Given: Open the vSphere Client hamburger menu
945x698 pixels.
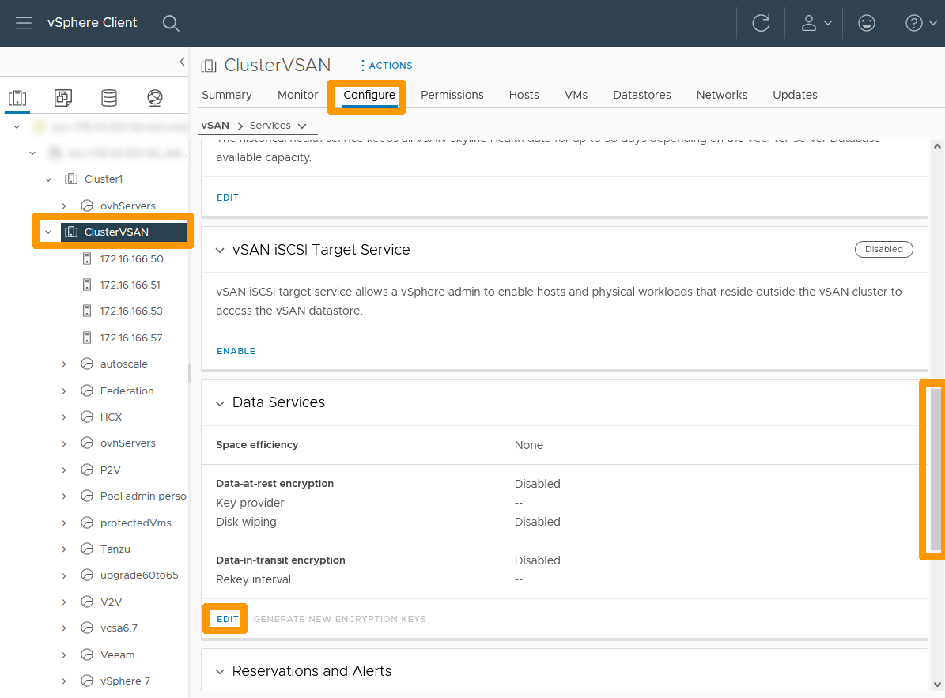Looking at the screenshot, I should pyautogui.click(x=23, y=23).
